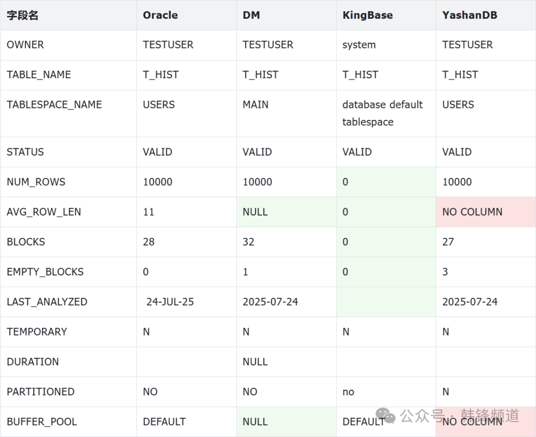Click the 'system' owner cell under KingBase
The width and height of the screenshot is (536, 437).
[359, 45]
